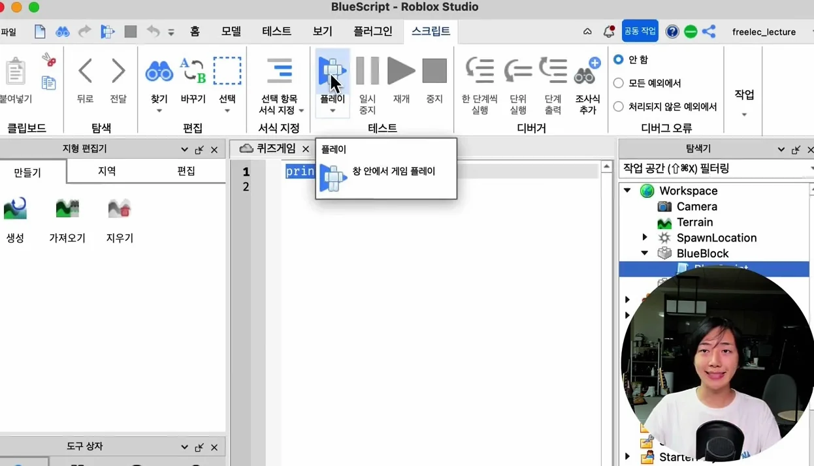Screen dimensions: 814x466
Task: Open the Find (찾기) dropdown arrow
Action: 159,111
